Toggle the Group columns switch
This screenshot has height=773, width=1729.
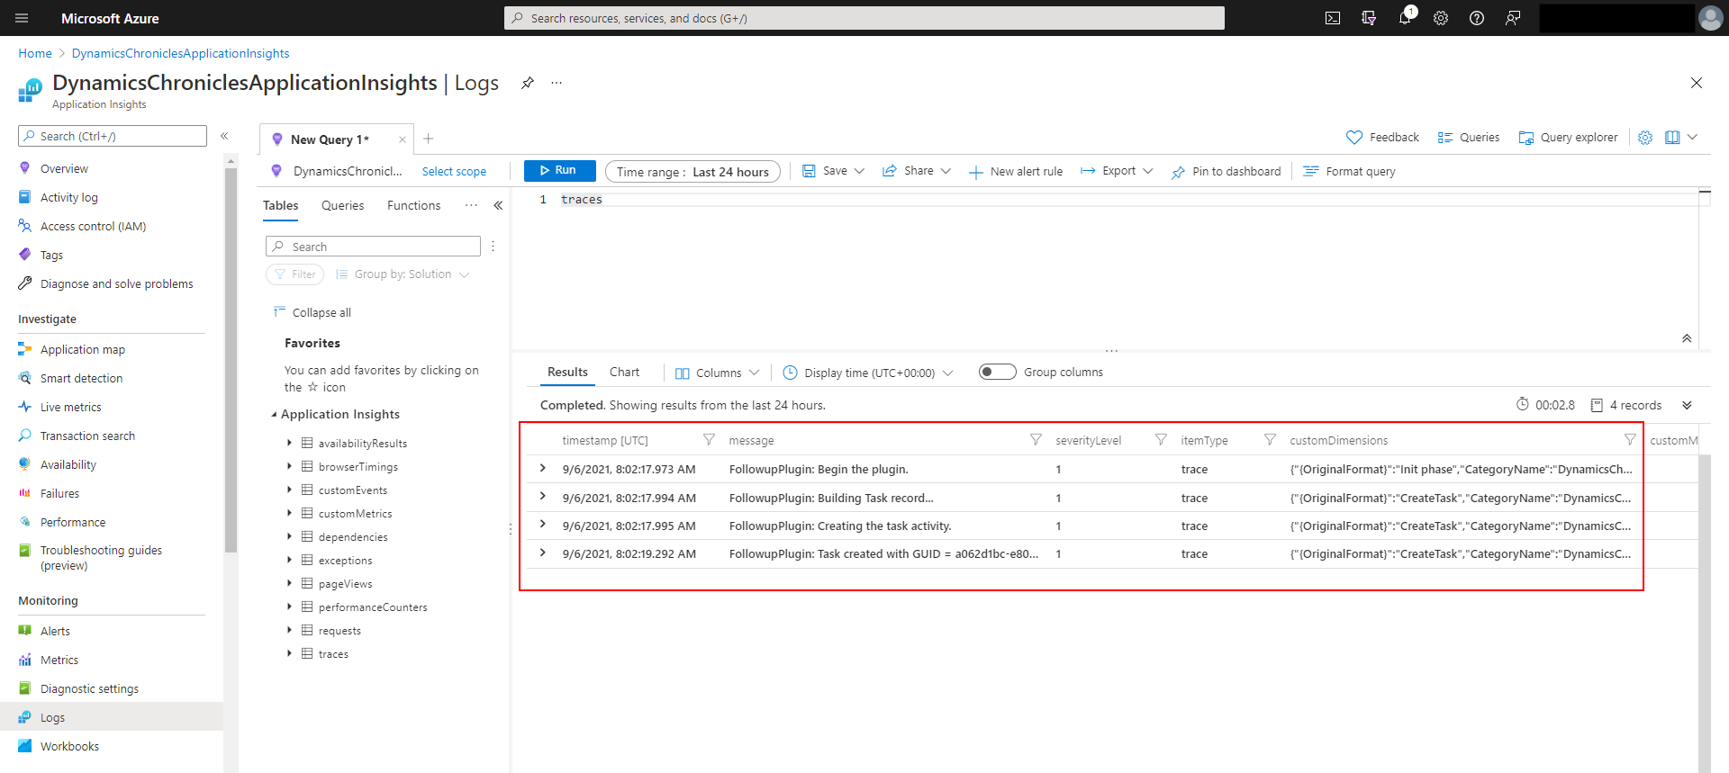(998, 372)
